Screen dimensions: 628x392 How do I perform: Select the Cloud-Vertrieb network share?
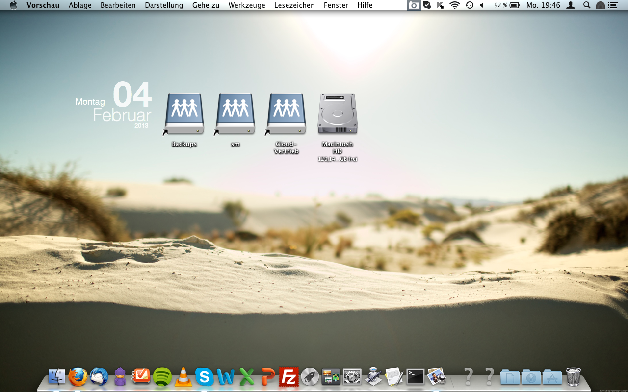tap(287, 114)
